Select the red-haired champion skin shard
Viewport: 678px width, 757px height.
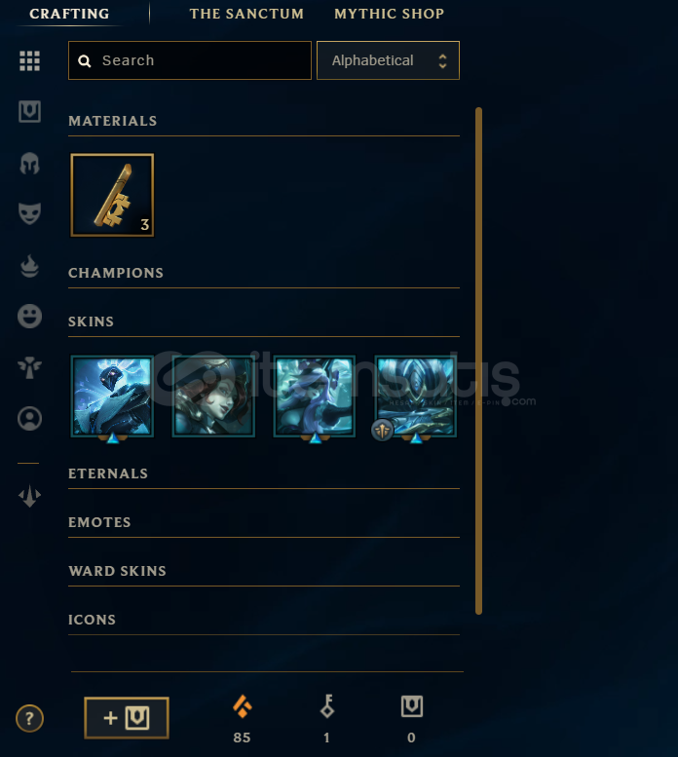coord(213,397)
